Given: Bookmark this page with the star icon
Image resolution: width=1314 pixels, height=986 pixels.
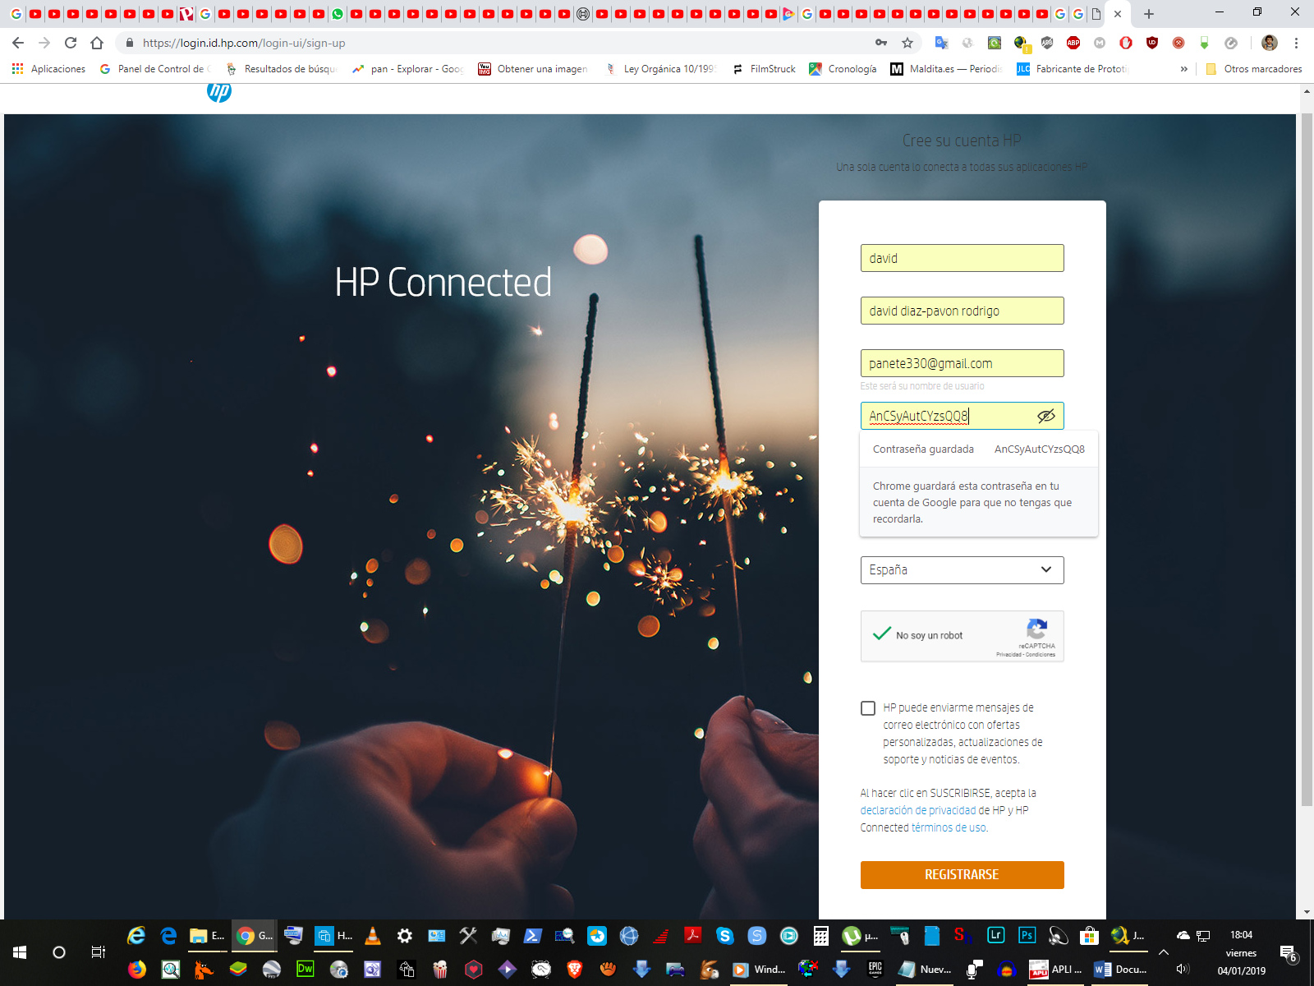Looking at the screenshot, I should click(907, 43).
